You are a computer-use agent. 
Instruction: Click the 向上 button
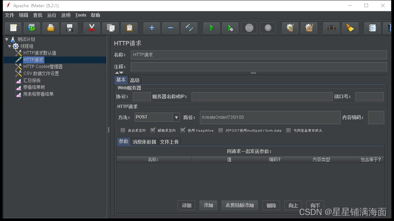(x=293, y=206)
